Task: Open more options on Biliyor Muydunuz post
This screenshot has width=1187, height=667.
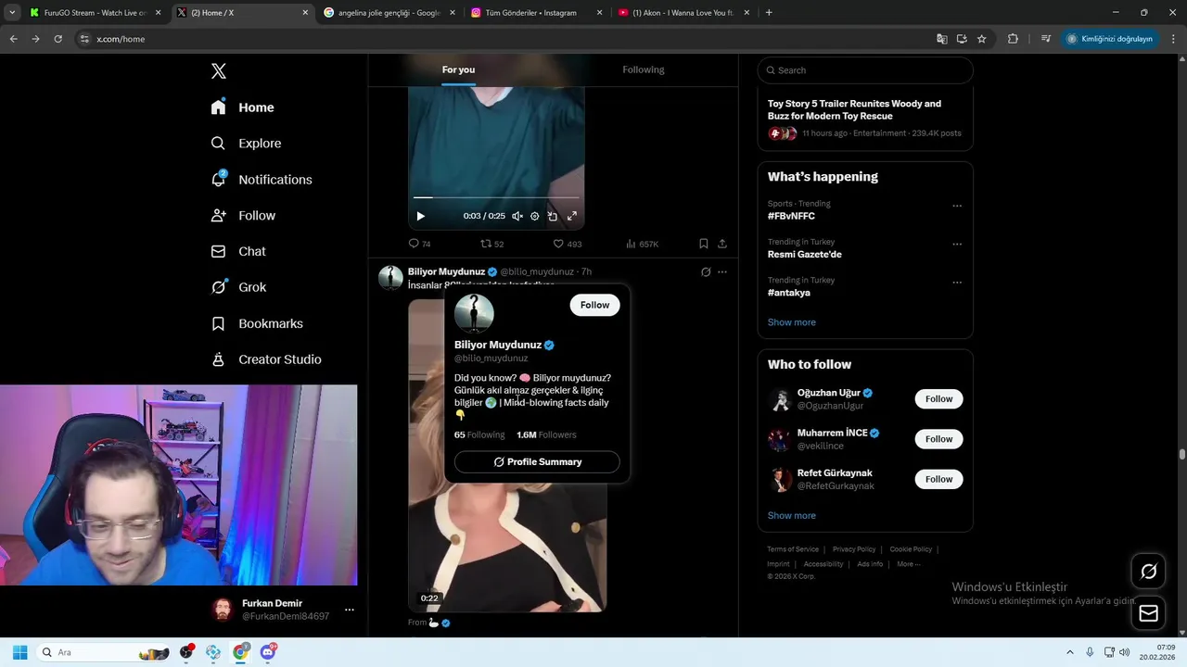Action: click(x=722, y=271)
